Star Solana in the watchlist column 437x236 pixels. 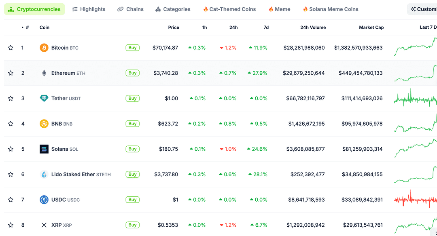[11, 149]
